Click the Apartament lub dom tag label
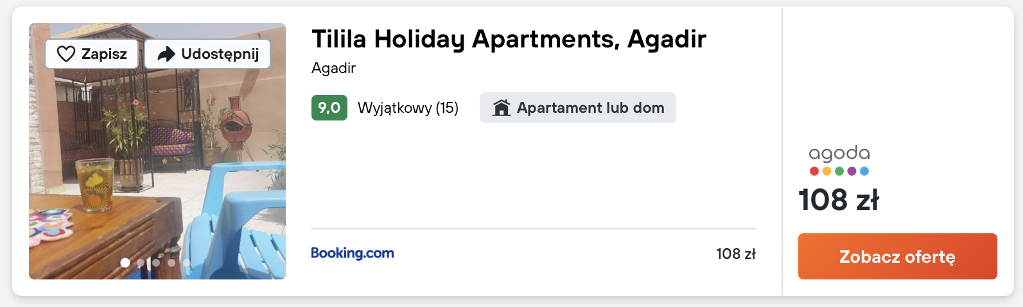The image size is (1023, 307). pyautogui.click(x=590, y=108)
